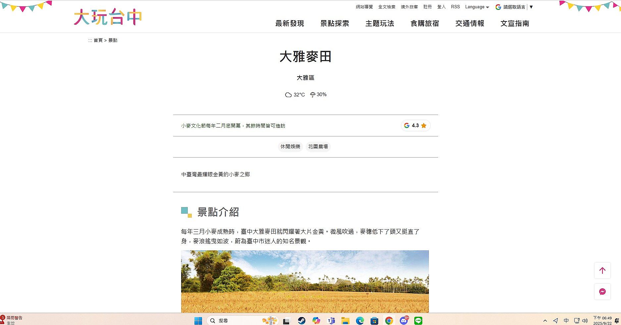Screen dimensions: 621x325
Task: Open Microsoft Edge from the taskbar
Action: click(360, 321)
